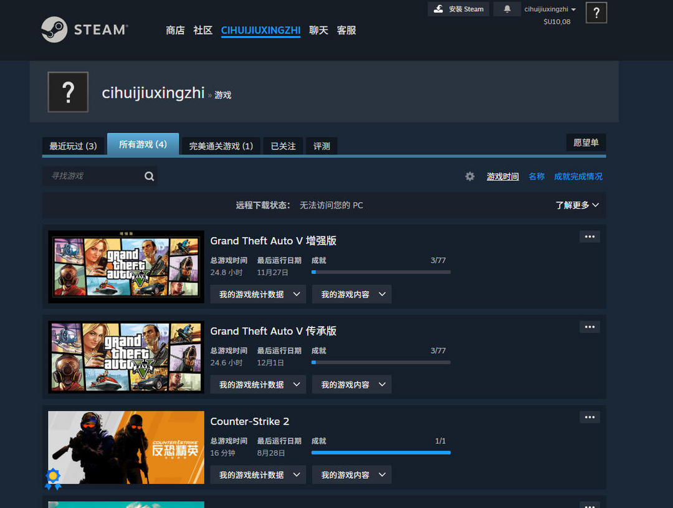
Task: Open the cihuijiuxingzhi account dropdown
Action: tap(550, 9)
